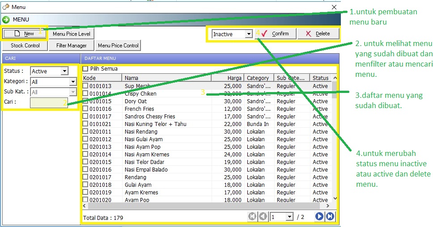
Task: Select the checkbox for Nasi Rendang row
Action: [85, 132]
